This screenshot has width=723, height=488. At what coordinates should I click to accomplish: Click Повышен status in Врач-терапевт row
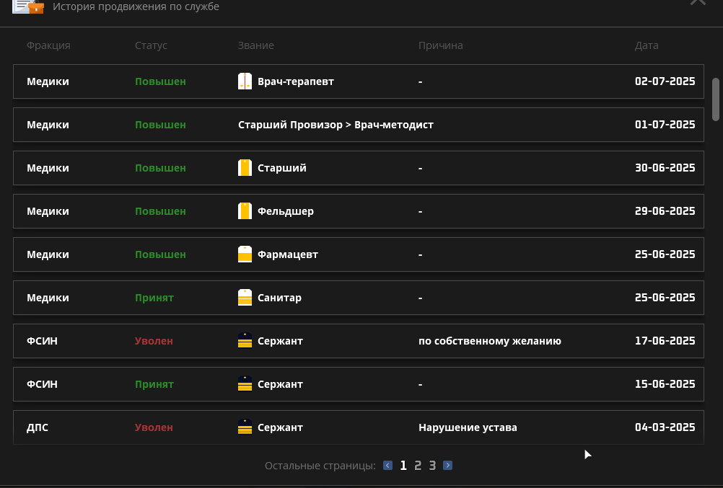[160, 81]
